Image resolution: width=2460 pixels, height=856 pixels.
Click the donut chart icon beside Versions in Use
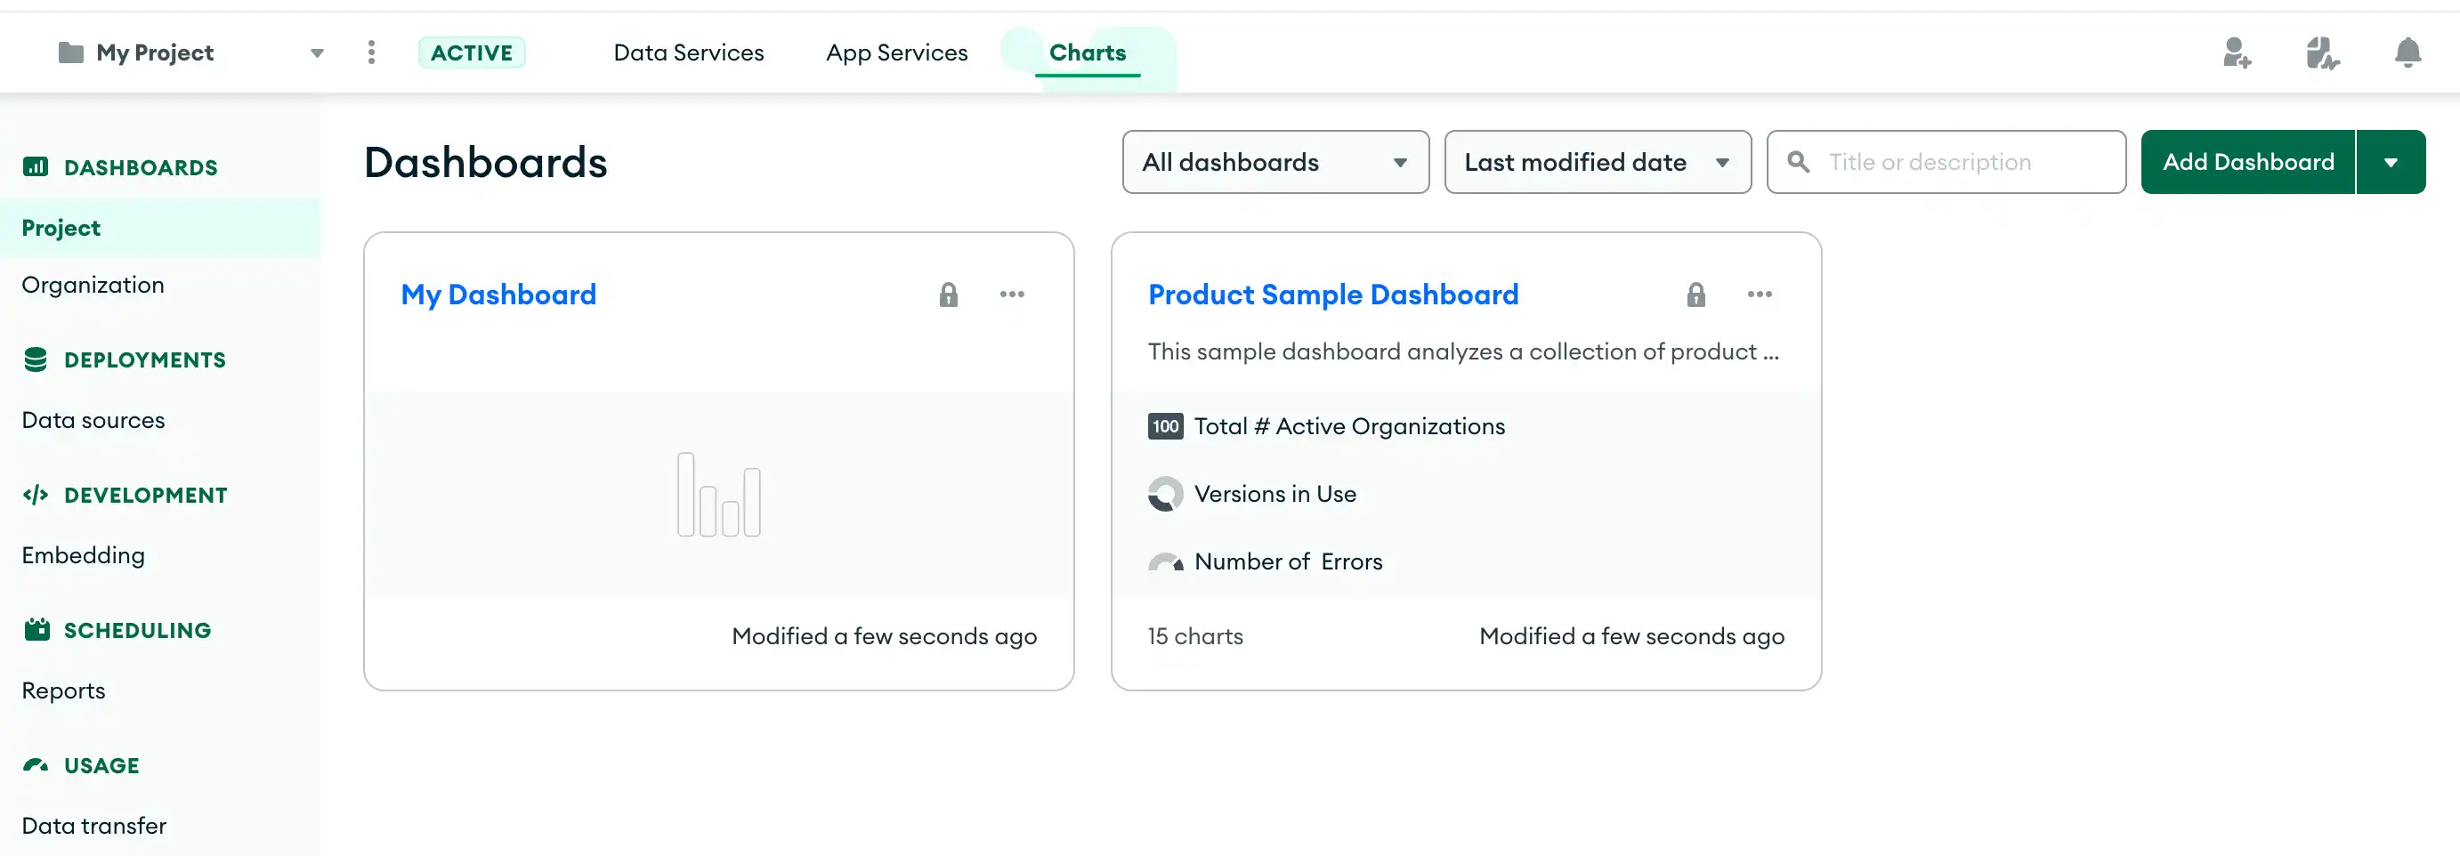click(x=1165, y=495)
